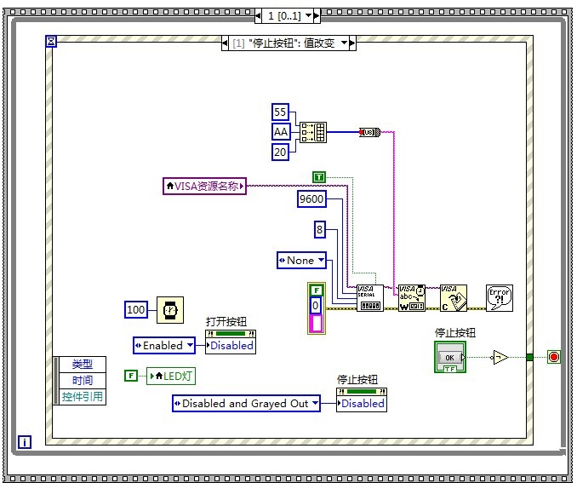Click the Wait (ms) timer icon
This screenshot has width=577, height=483.
coord(169,310)
